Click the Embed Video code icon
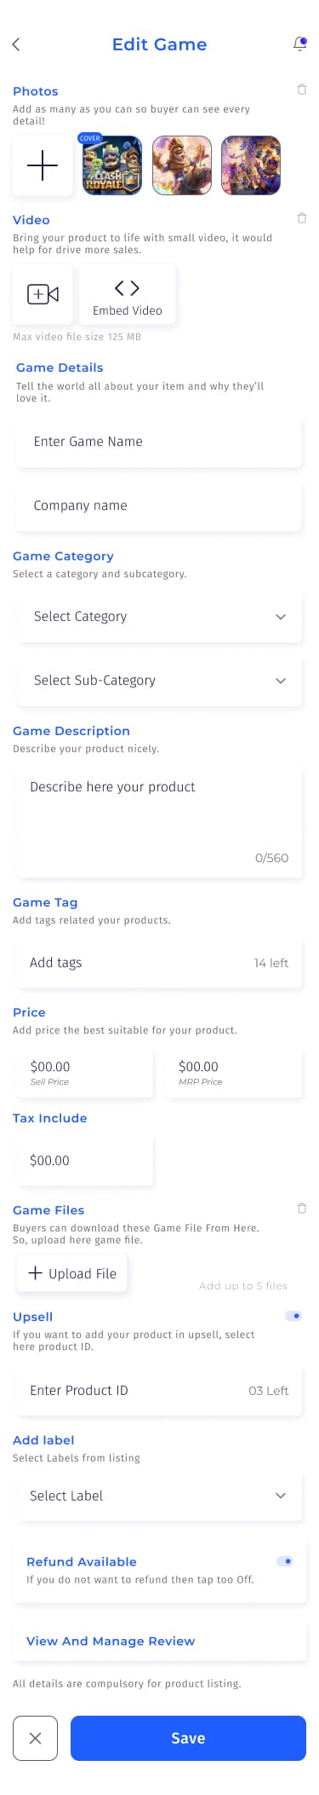The image size is (319, 1795). click(x=127, y=288)
